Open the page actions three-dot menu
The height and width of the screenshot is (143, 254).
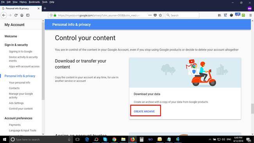coord(150,15)
